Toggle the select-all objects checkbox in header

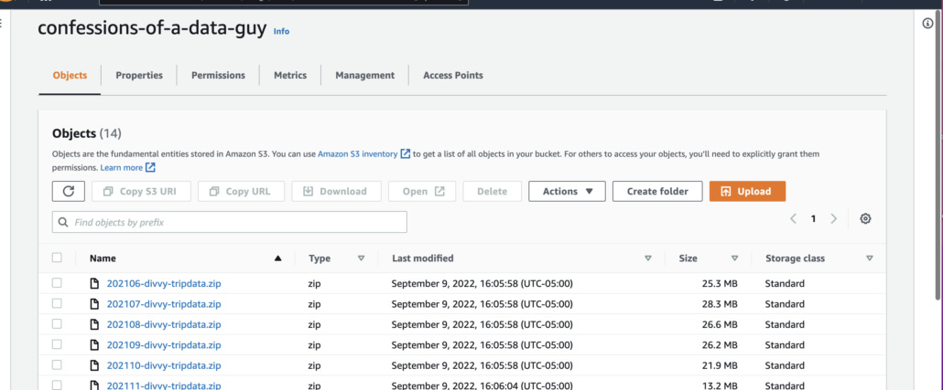[57, 258]
